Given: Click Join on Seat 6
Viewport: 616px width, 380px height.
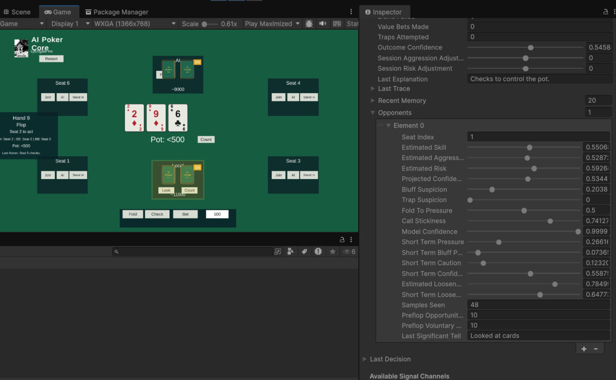Looking at the screenshot, I should 48,97.
